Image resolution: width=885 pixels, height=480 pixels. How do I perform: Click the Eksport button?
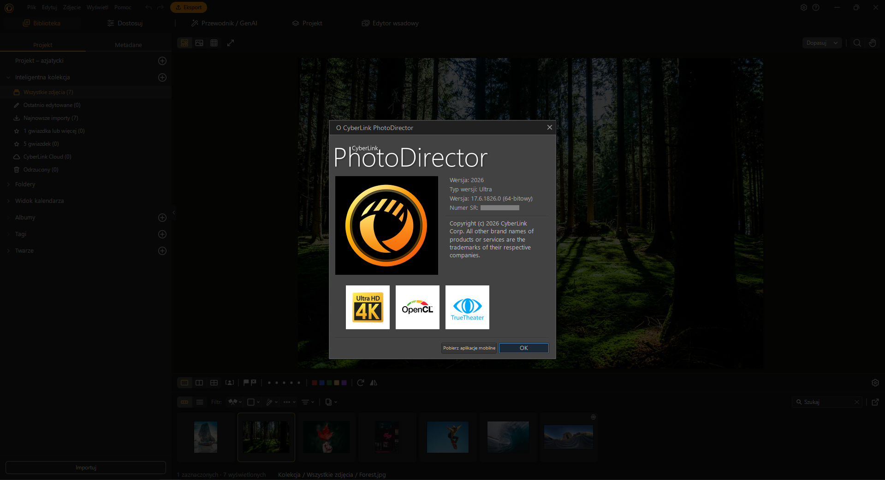tap(189, 7)
